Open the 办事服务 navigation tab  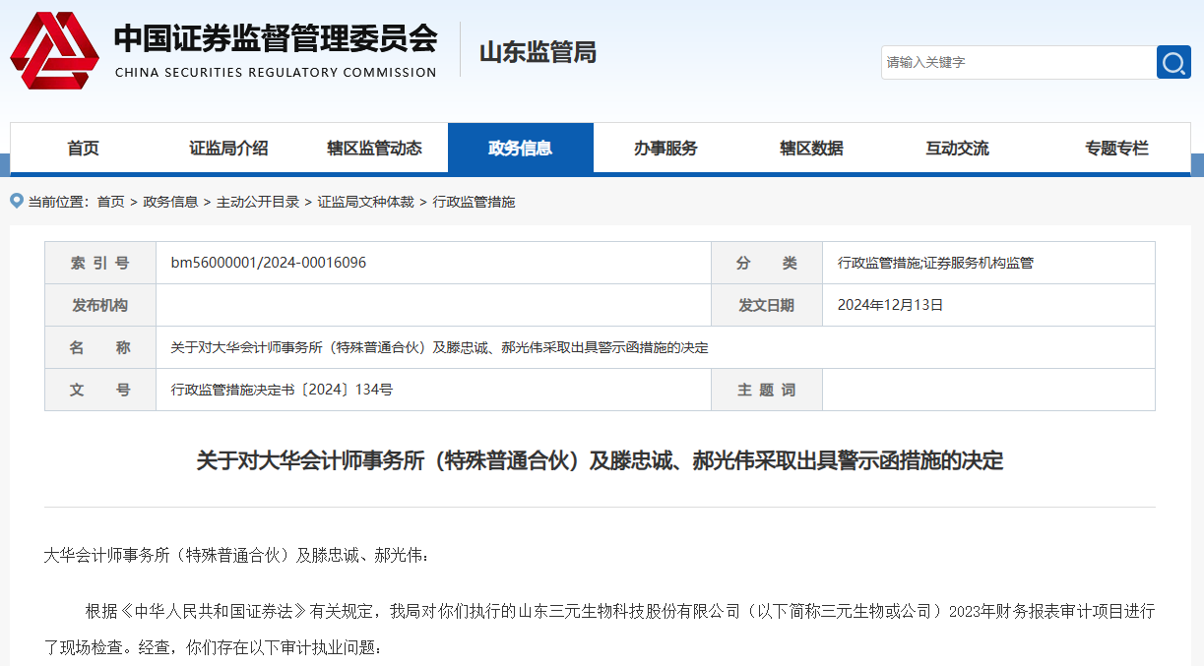(x=665, y=149)
